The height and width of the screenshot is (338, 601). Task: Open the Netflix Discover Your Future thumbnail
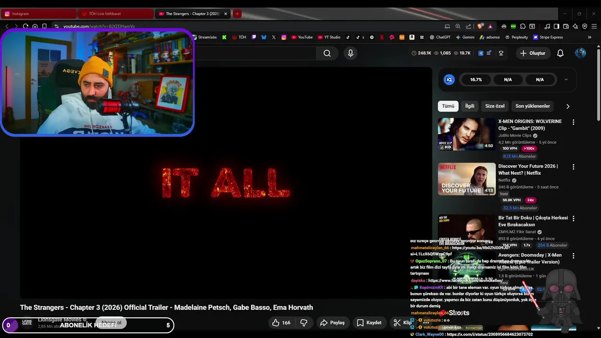(x=467, y=179)
